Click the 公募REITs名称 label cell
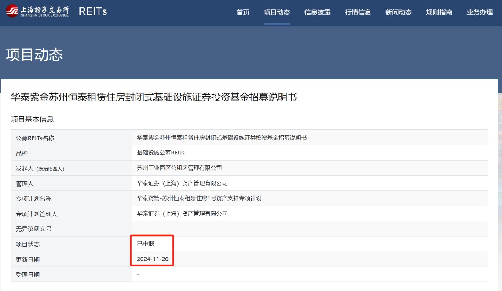502x291 pixels. tap(71, 138)
